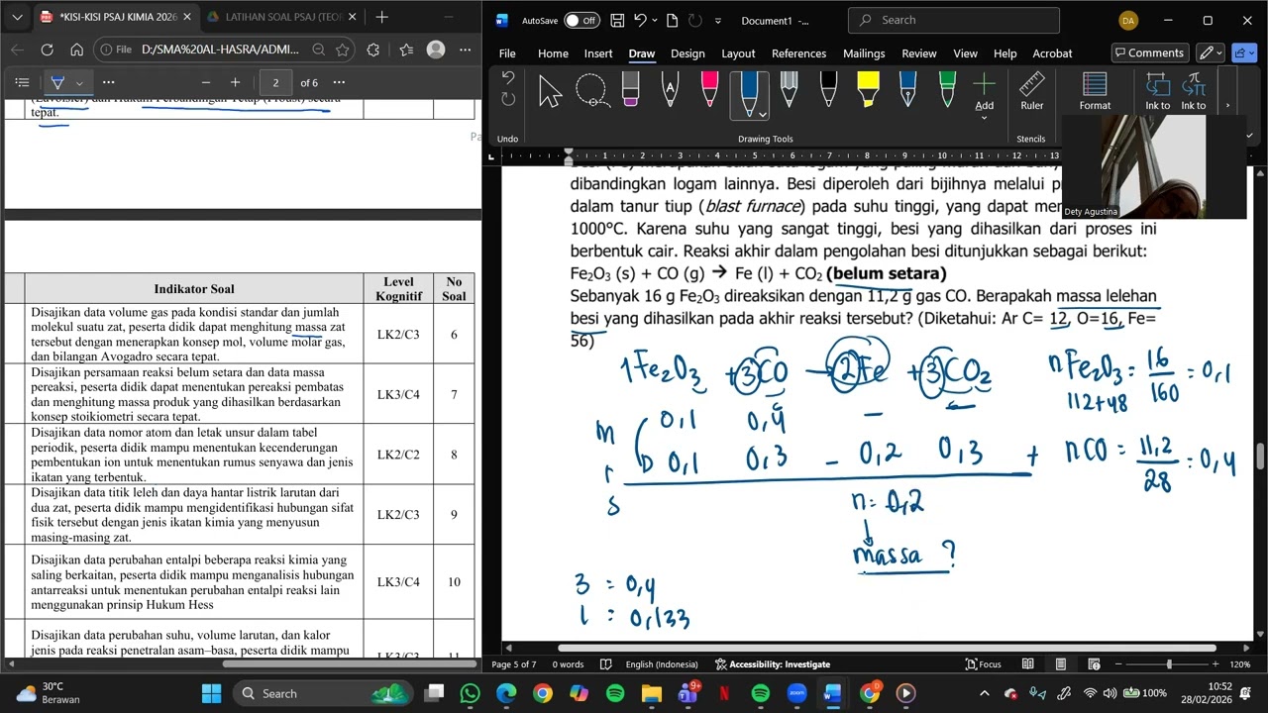The height and width of the screenshot is (713, 1268).
Task: Toggle the PDF Draw pen tool
Action: pos(57,82)
